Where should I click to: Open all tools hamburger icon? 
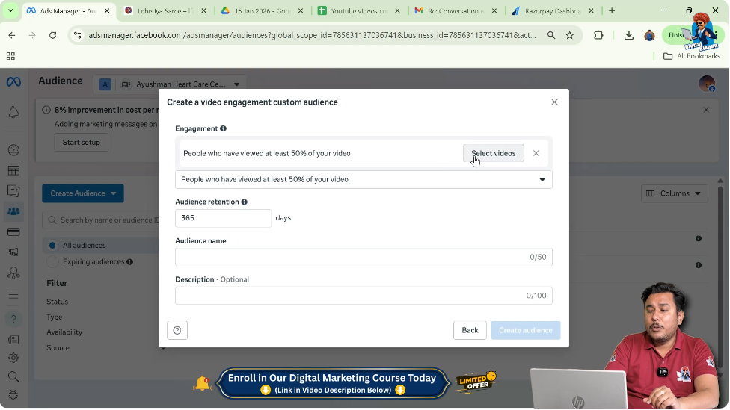click(x=13, y=295)
